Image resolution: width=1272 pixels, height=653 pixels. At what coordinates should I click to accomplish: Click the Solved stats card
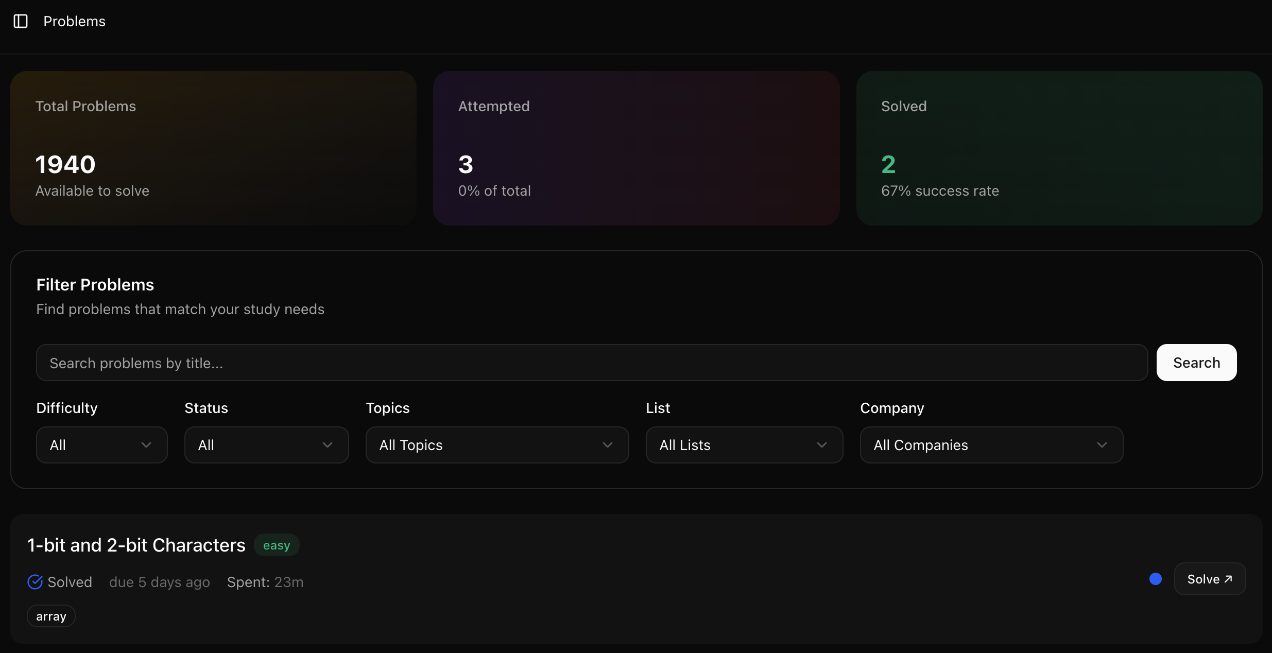(1059, 148)
